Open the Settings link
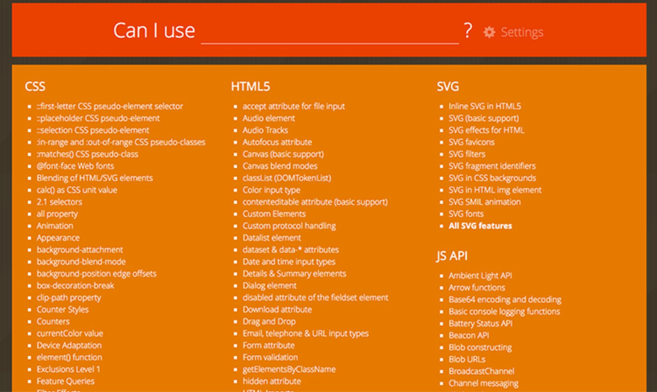657x392 pixels. click(522, 32)
